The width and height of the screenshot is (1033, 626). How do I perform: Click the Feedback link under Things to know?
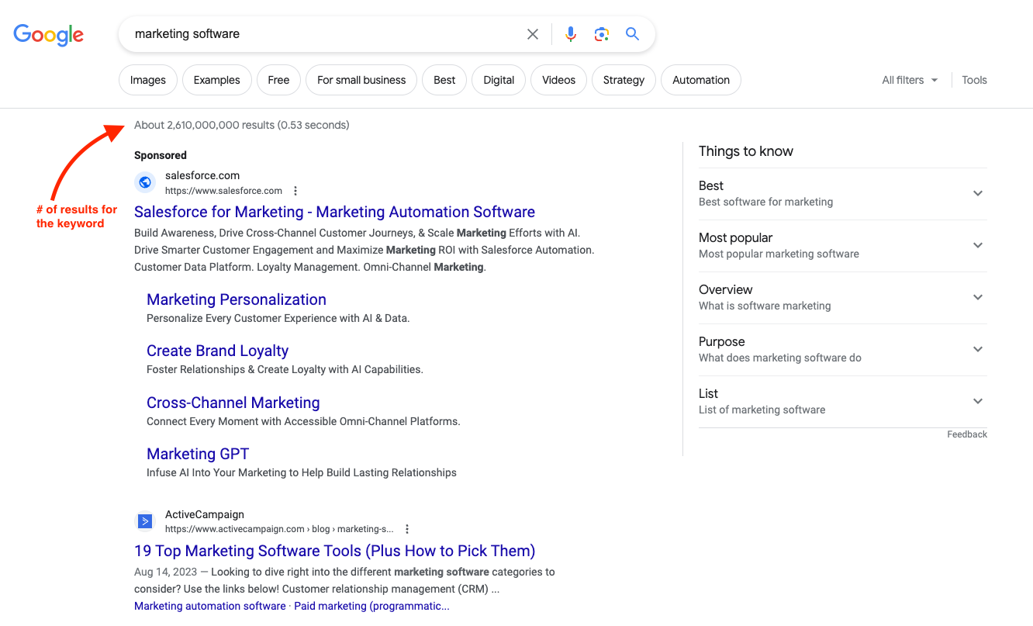point(967,434)
